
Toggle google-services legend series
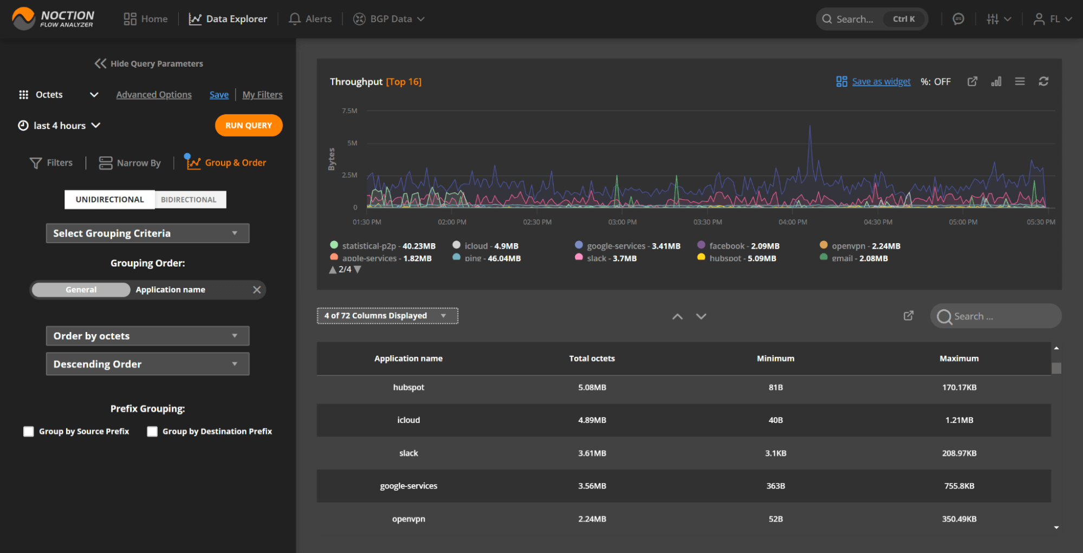pos(627,246)
